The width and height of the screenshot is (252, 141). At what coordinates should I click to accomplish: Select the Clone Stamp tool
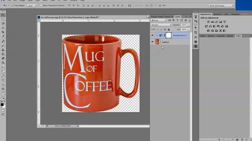(x=3, y=50)
